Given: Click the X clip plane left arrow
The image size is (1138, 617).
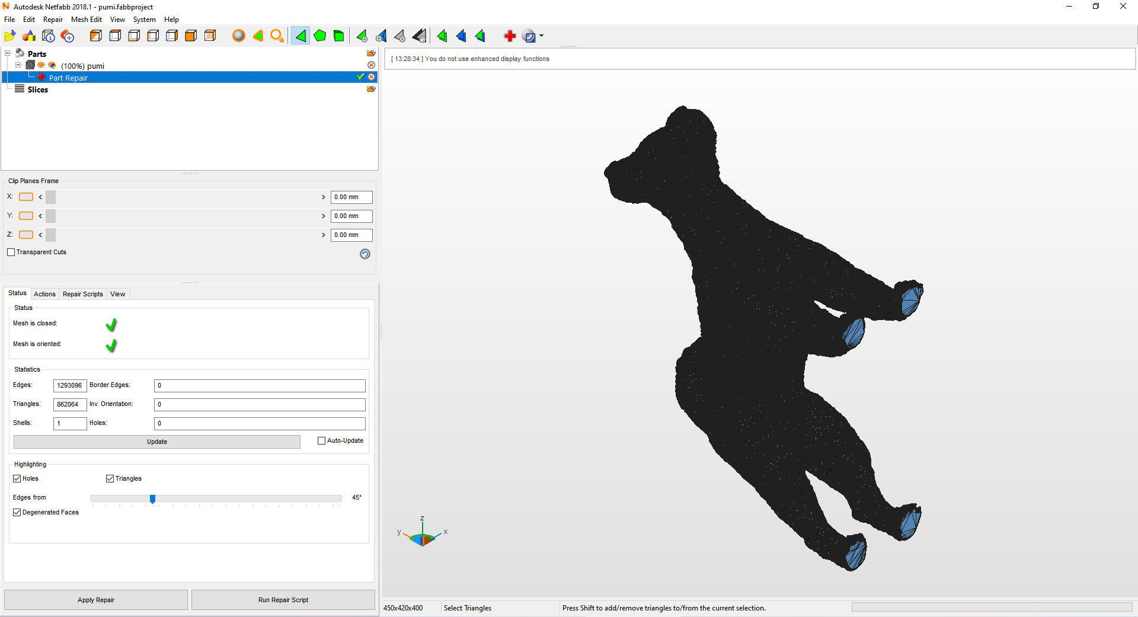Looking at the screenshot, I should click(40, 197).
